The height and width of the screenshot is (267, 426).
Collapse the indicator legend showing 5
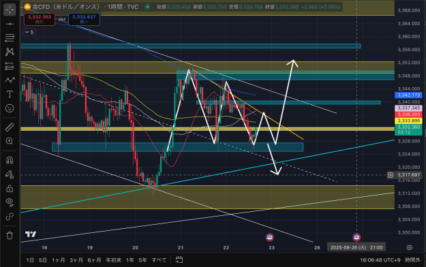(x=29, y=32)
